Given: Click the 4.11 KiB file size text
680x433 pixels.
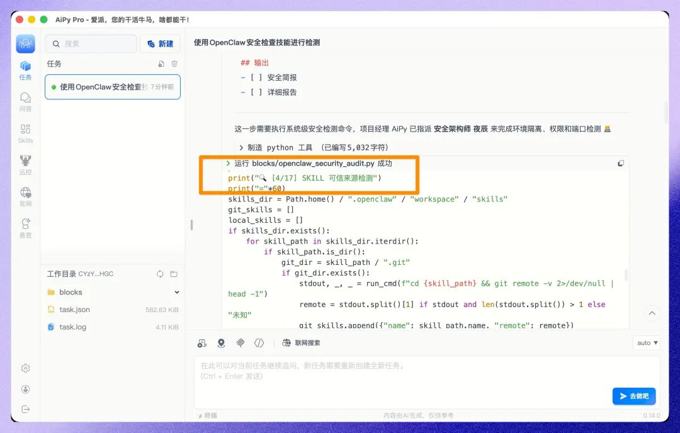Looking at the screenshot, I should pyautogui.click(x=167, y=327).
